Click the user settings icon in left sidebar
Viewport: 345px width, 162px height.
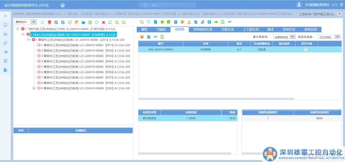tap(5, 70)
